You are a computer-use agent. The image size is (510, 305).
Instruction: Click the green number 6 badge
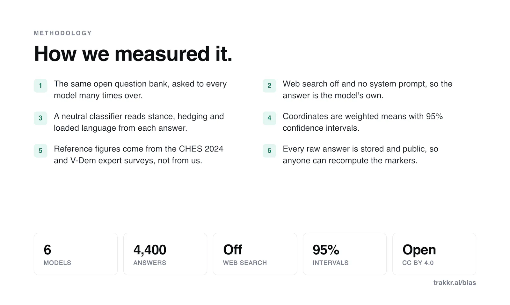pos(269,150)
